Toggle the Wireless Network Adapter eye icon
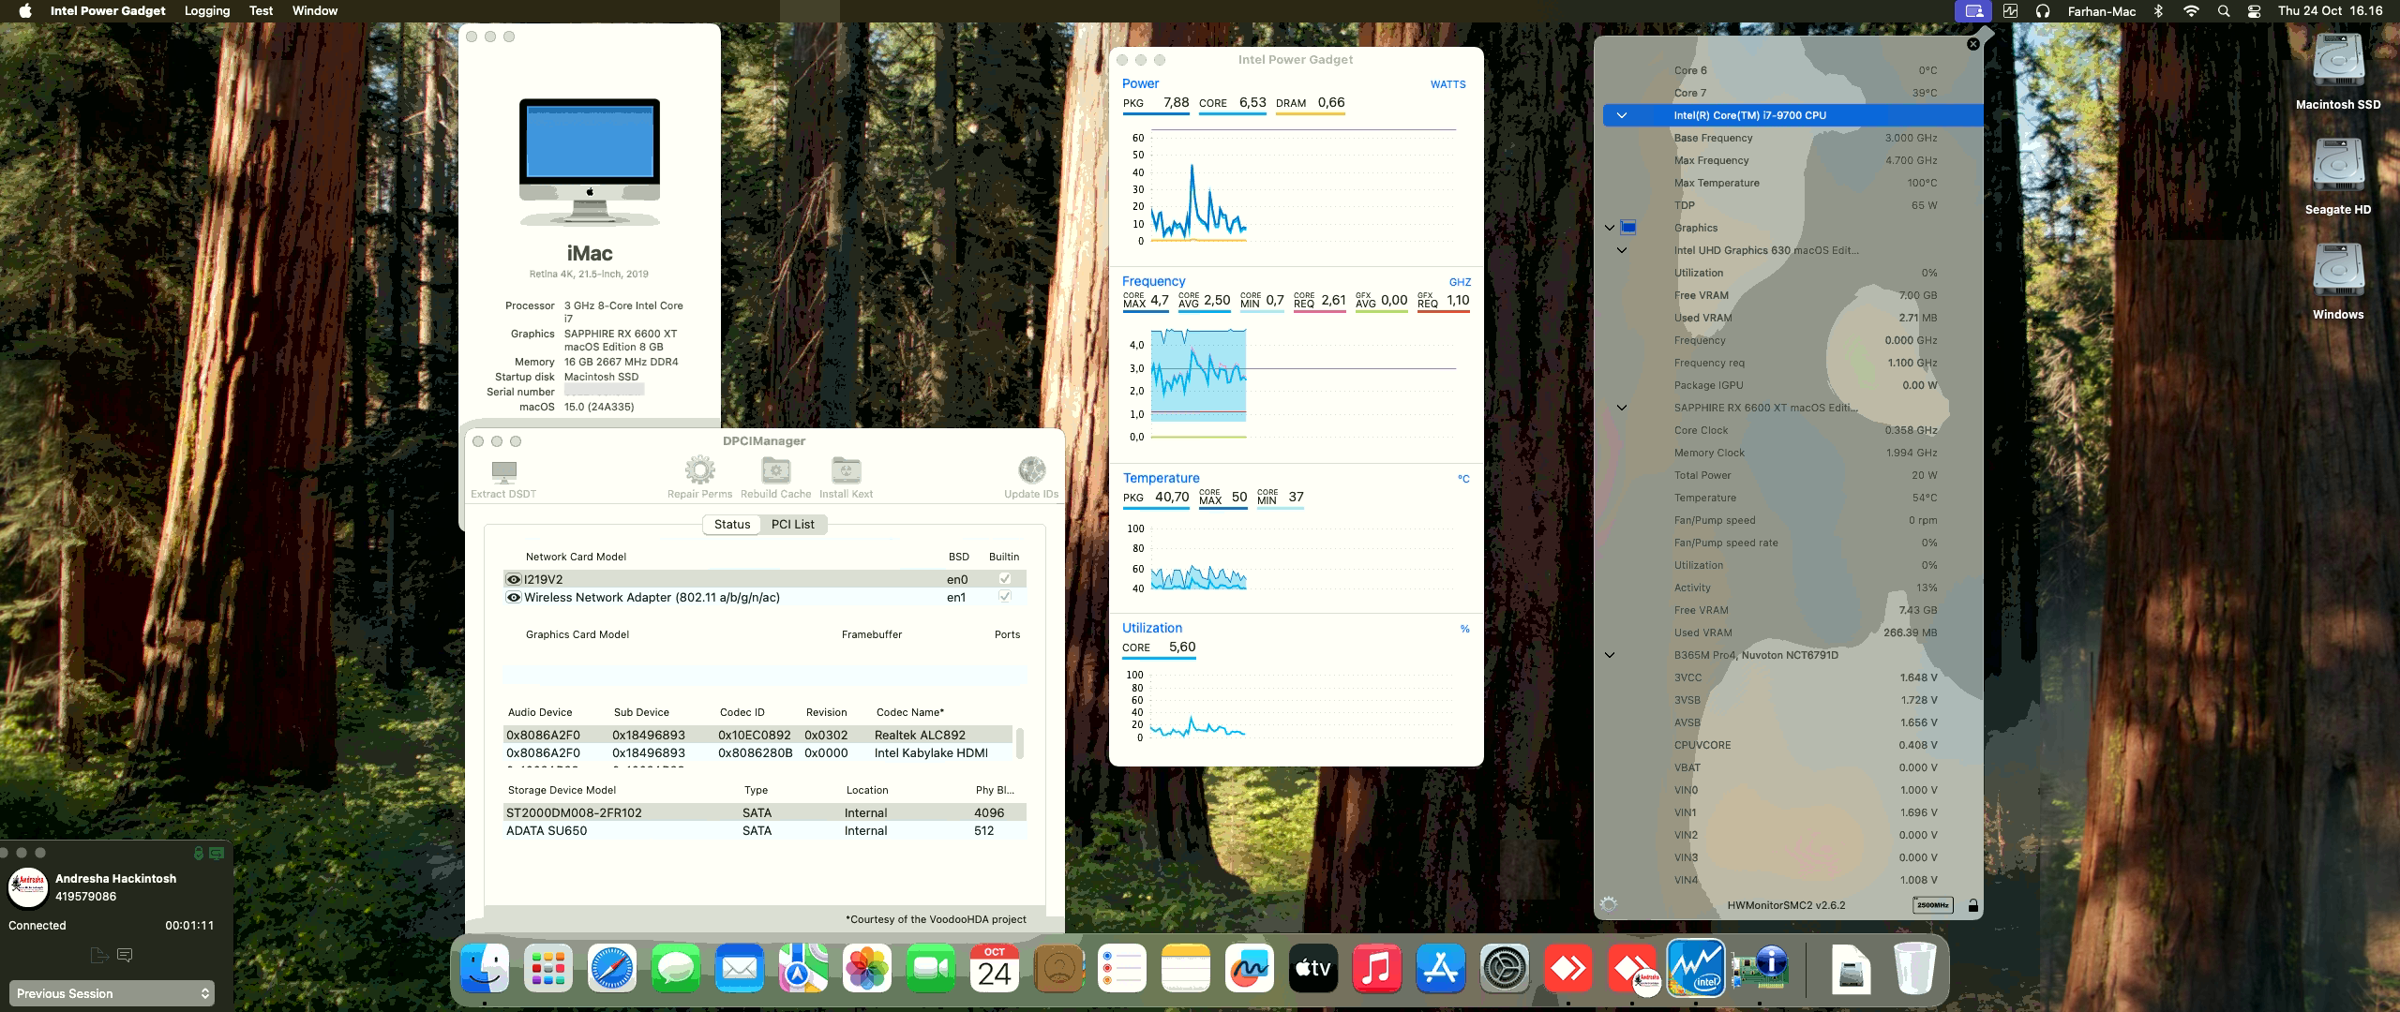This screenshot has height=1012, width=2400. point(513,597)
